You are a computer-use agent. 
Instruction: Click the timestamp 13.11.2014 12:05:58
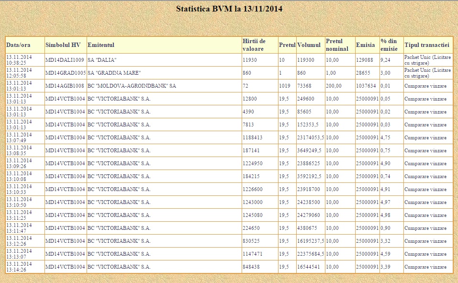tap(19, 73)
